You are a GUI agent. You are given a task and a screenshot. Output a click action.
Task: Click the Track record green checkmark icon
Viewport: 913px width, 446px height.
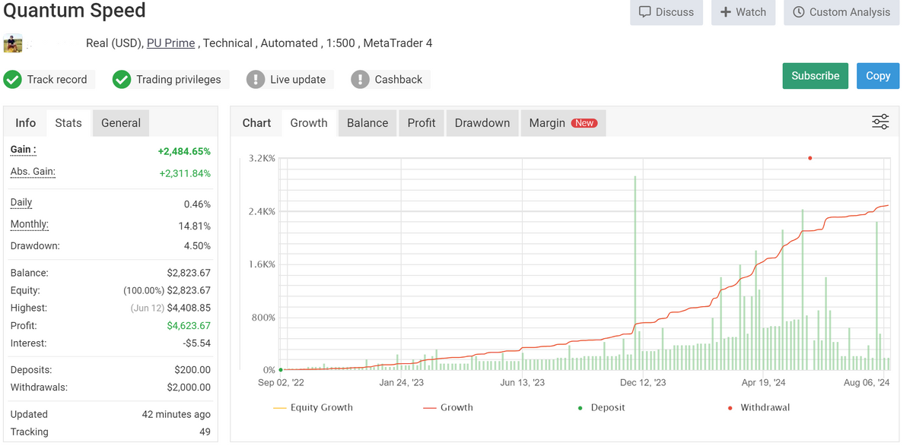[13, 80]
